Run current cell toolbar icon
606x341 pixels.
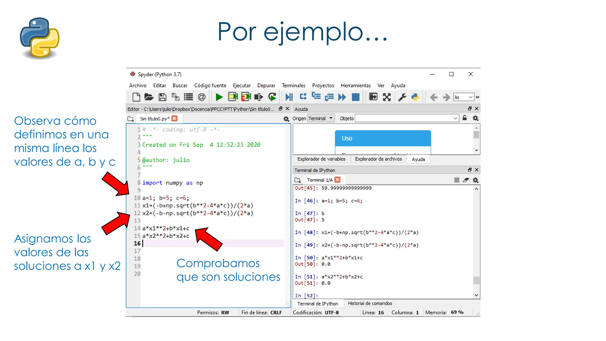click(233, 97)
